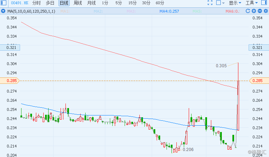Open the 工具 dropdown menu

[x=251, y=3]
